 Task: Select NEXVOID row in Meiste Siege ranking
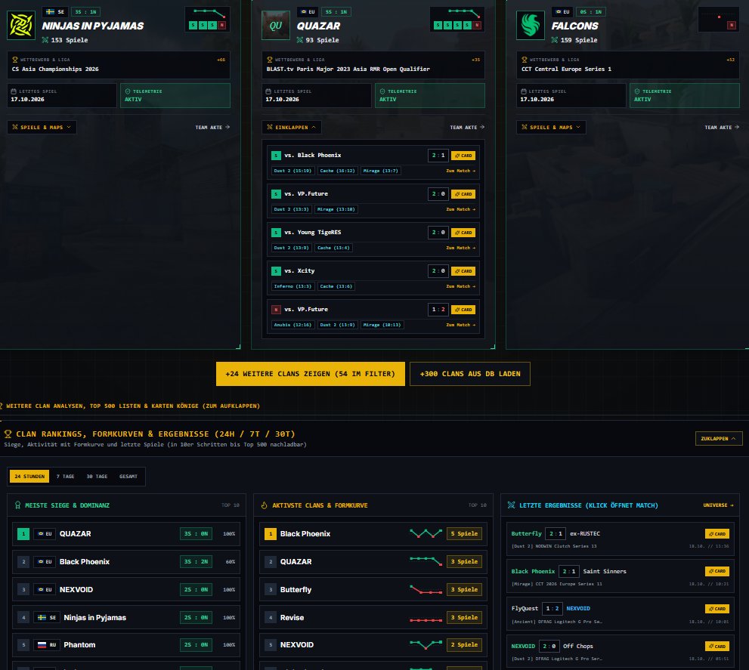coord(126,589)
